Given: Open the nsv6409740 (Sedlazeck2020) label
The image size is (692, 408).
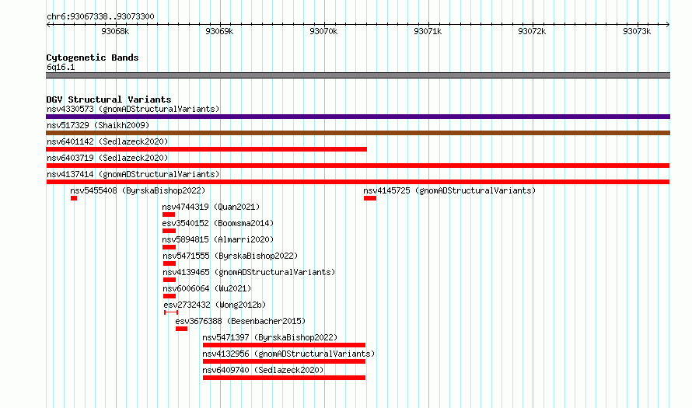Looking at the screenshot, I should coord(263,370).
